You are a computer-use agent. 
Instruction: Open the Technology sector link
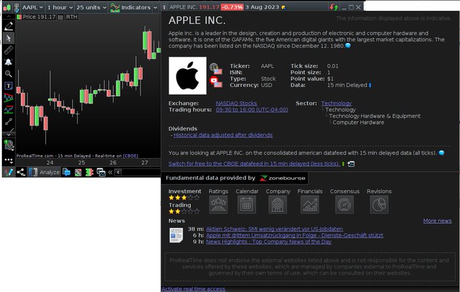336,103
